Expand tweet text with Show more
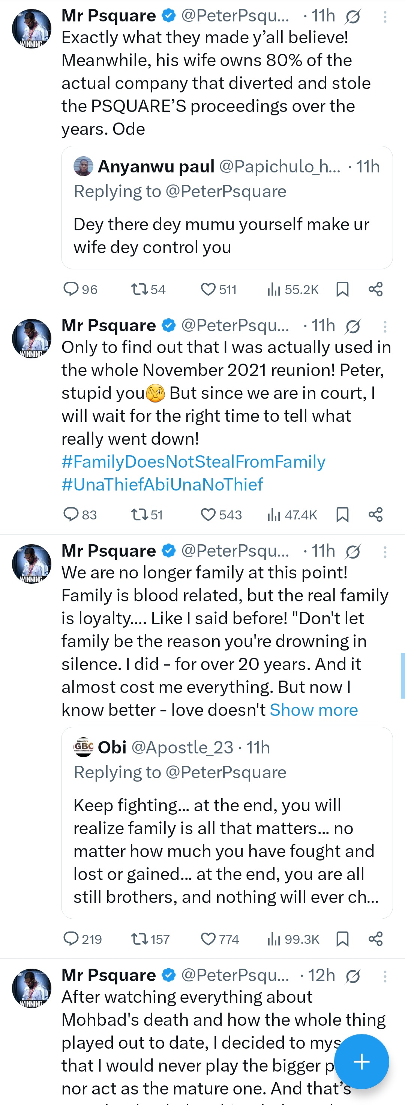 (x=313, y=710)
